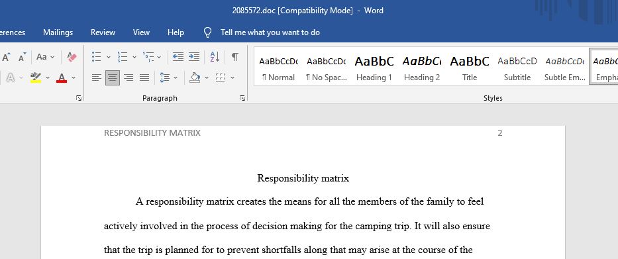Apply red font color
The height and width of the screenshot is (259, 618).
(62, 78)
